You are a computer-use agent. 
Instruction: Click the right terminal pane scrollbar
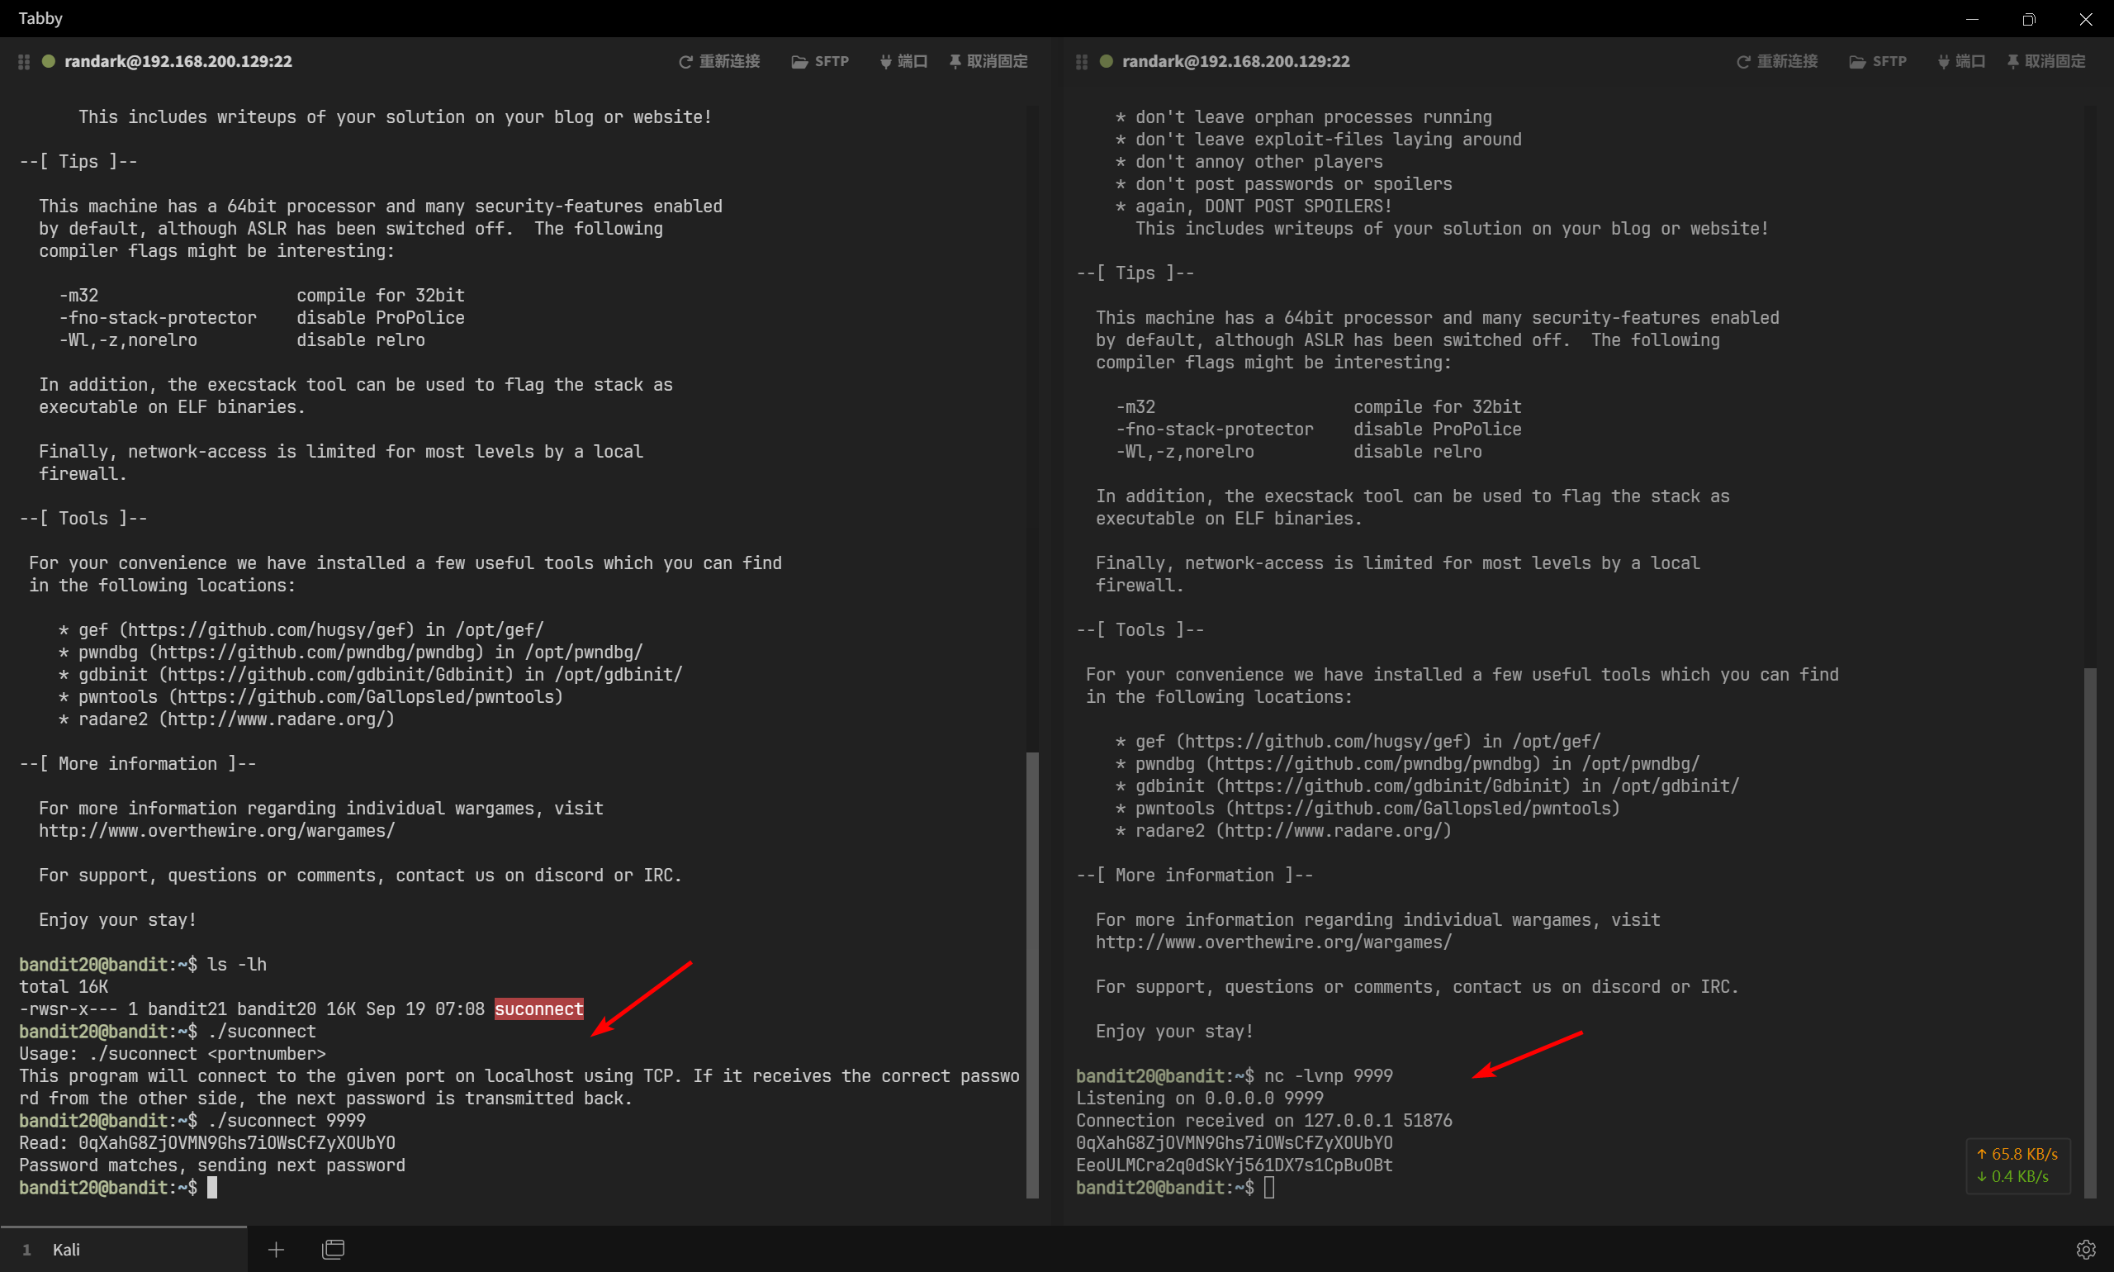coord(2090,933)
